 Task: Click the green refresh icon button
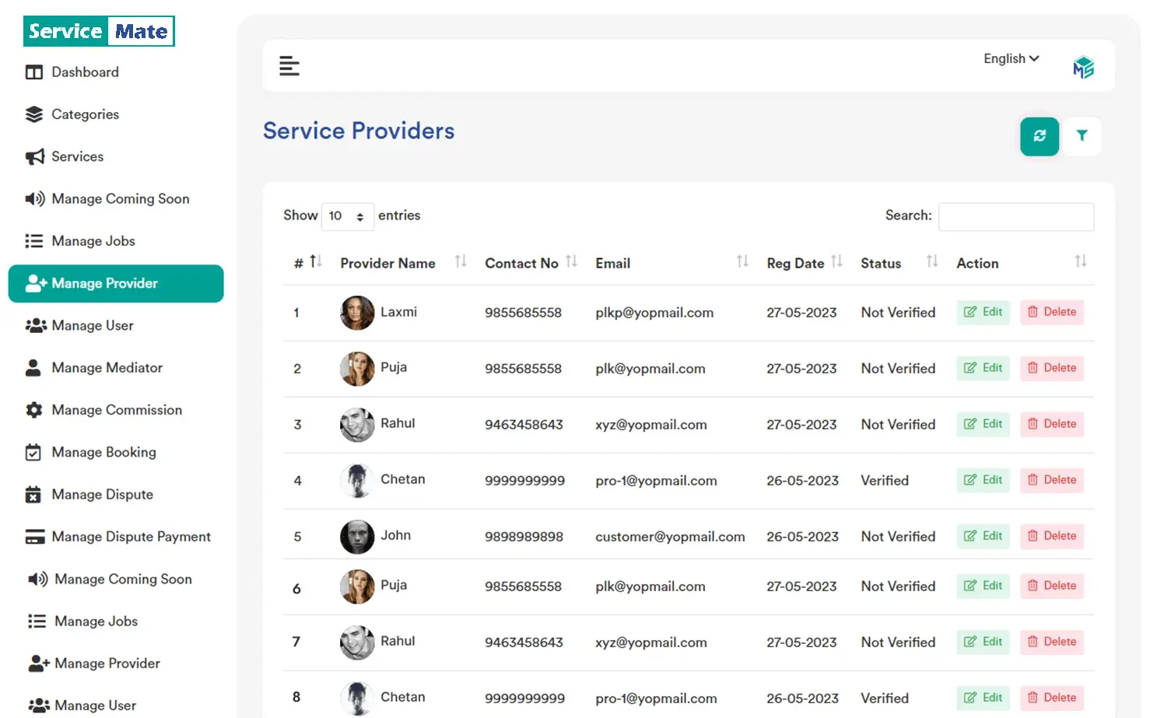1040,136
